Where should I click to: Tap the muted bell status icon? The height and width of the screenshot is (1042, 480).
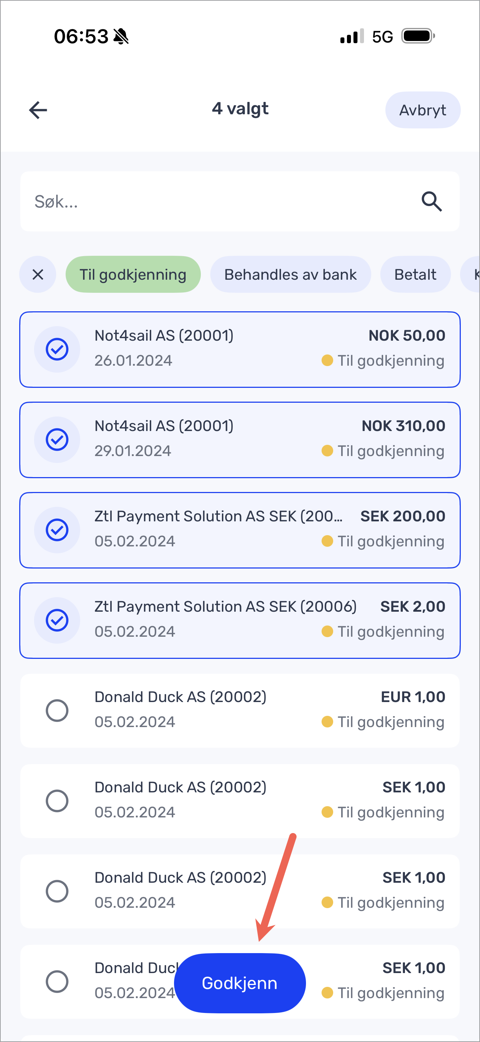click(x=121, y=37)
